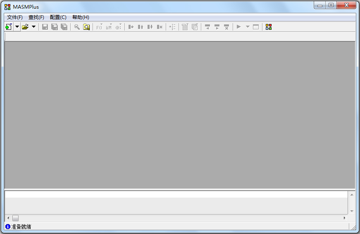This screenshot has width=360, height=234.
Task: Click the Open folder icon
Action: (x=25, y=27)
